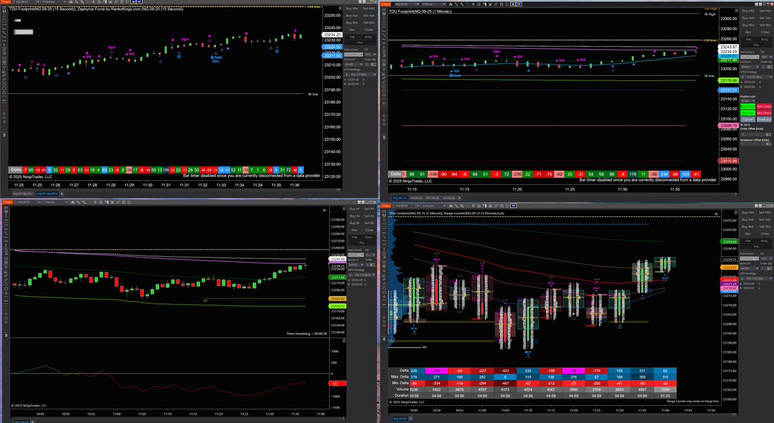774x423 pixels.
Task: Click Entry button in 1 Minute chart trader
Action: (x=765, y=39)
